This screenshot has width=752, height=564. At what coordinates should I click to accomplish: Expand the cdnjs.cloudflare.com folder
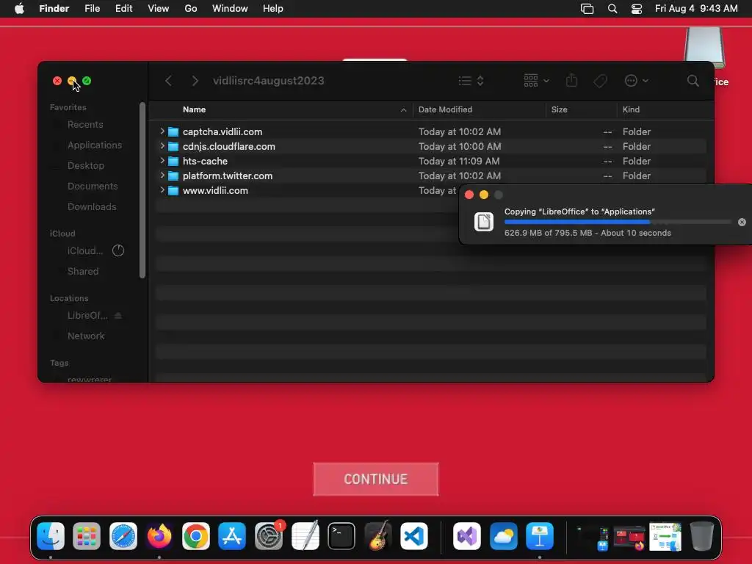click(x=162, y=146)
